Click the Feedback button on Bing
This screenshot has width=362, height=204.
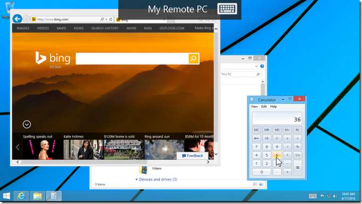tap(192, 156)
